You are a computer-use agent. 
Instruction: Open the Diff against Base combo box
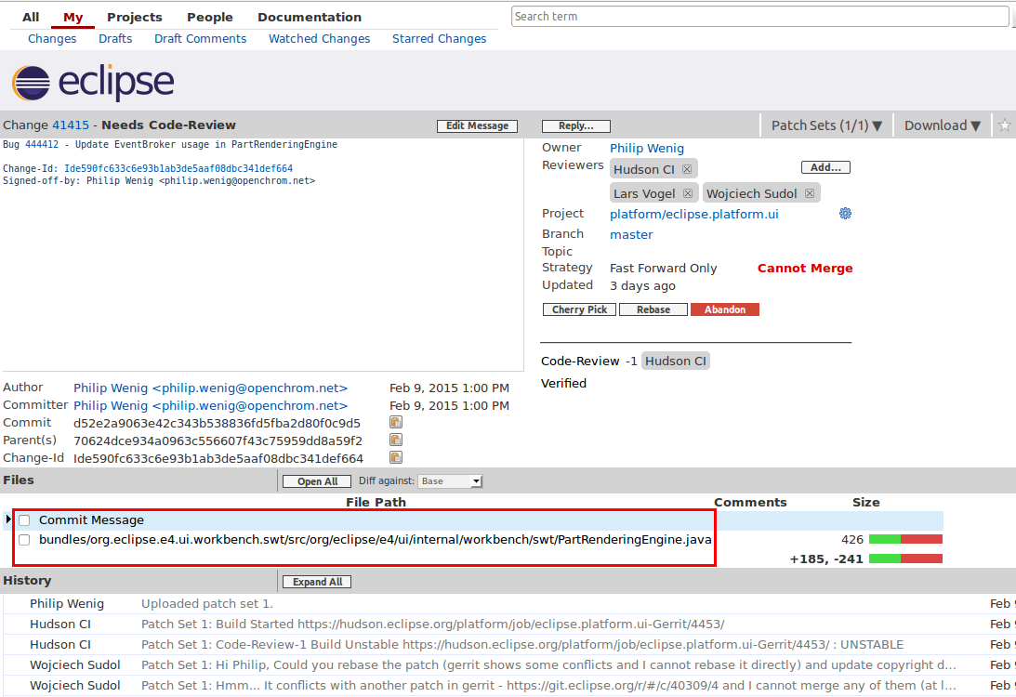click(450, 481)
